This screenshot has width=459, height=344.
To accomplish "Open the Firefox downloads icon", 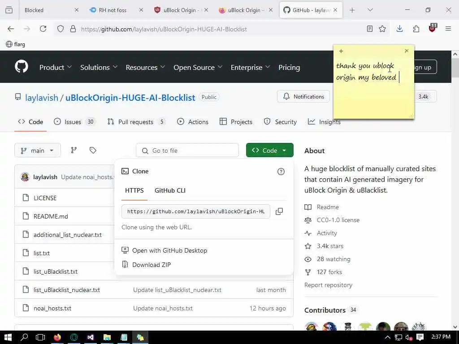I will [399, 29].
